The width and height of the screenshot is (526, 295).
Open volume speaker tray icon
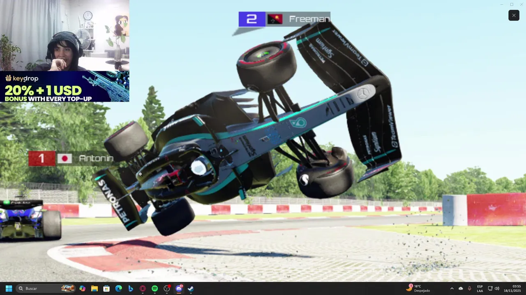pyautogui.click(x=497, y=288)
